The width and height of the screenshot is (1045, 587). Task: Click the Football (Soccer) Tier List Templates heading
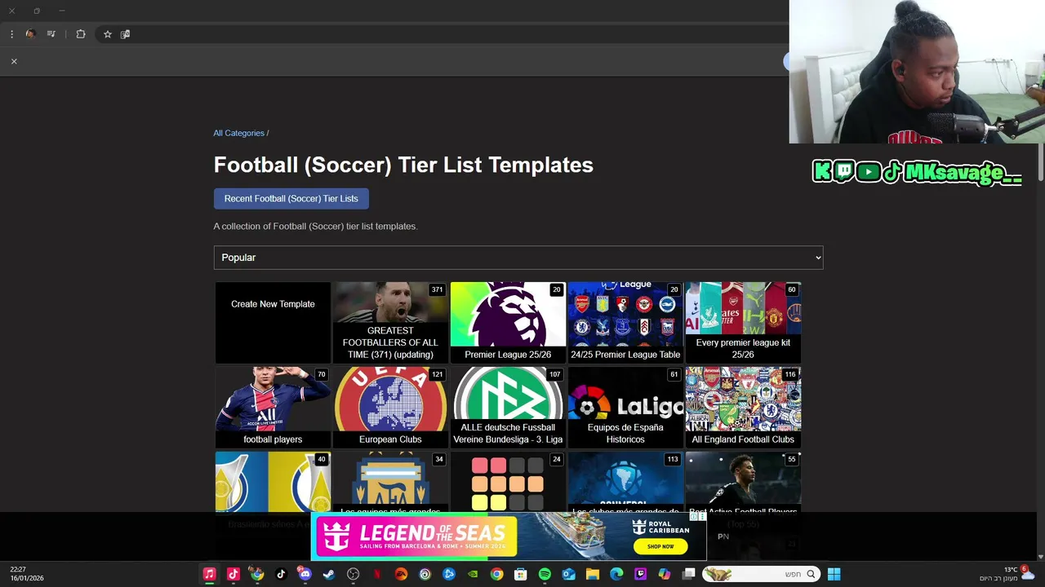pos(403,165)
